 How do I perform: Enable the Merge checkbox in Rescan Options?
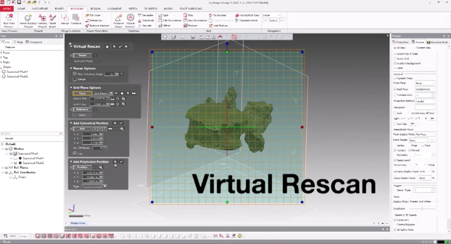(75, 79)
